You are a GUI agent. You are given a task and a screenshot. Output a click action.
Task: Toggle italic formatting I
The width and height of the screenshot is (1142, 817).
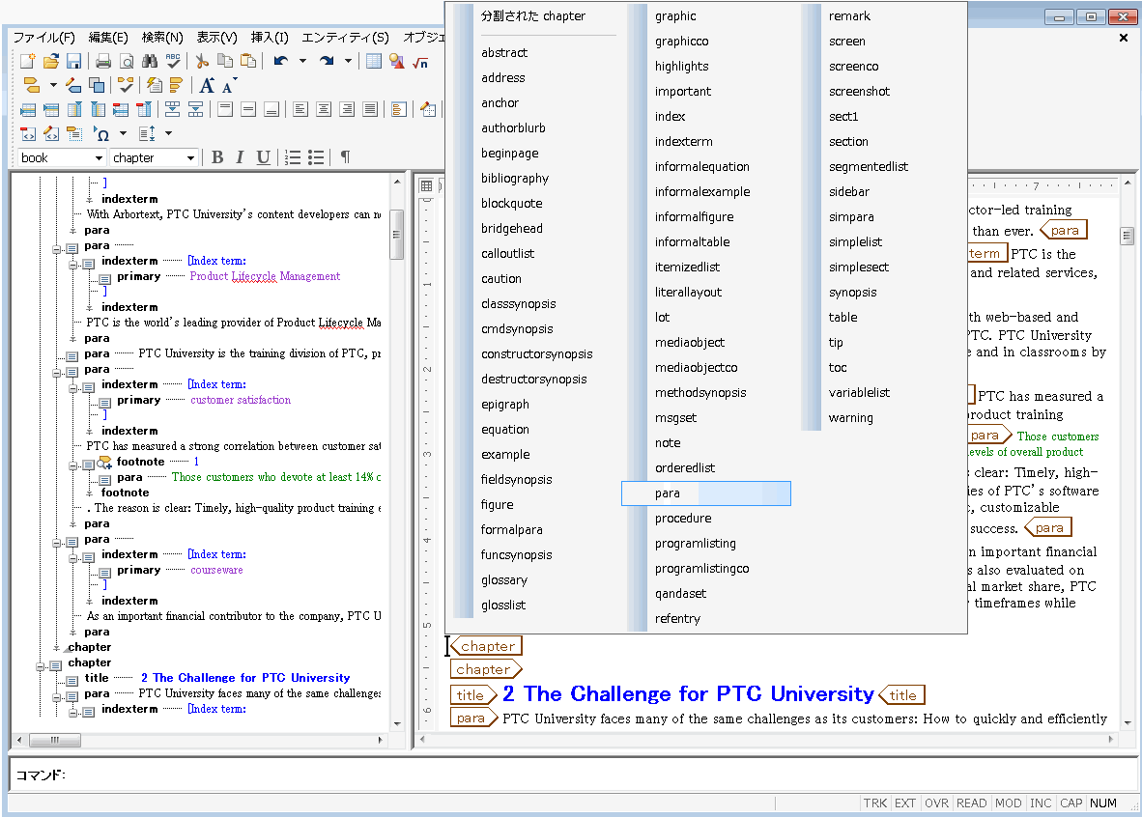click(x=240, y=157)
